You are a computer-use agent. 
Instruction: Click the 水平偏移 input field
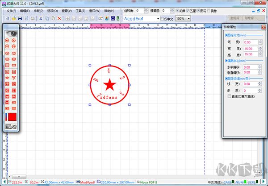tap(252, 67)
